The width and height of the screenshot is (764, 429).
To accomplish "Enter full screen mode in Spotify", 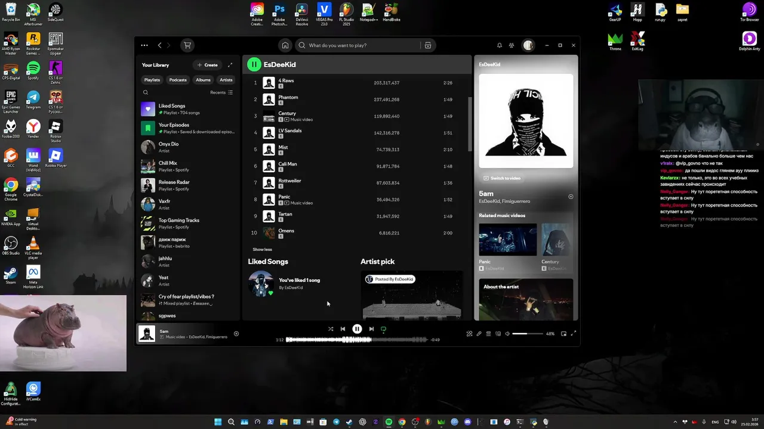I will (574, 334).
